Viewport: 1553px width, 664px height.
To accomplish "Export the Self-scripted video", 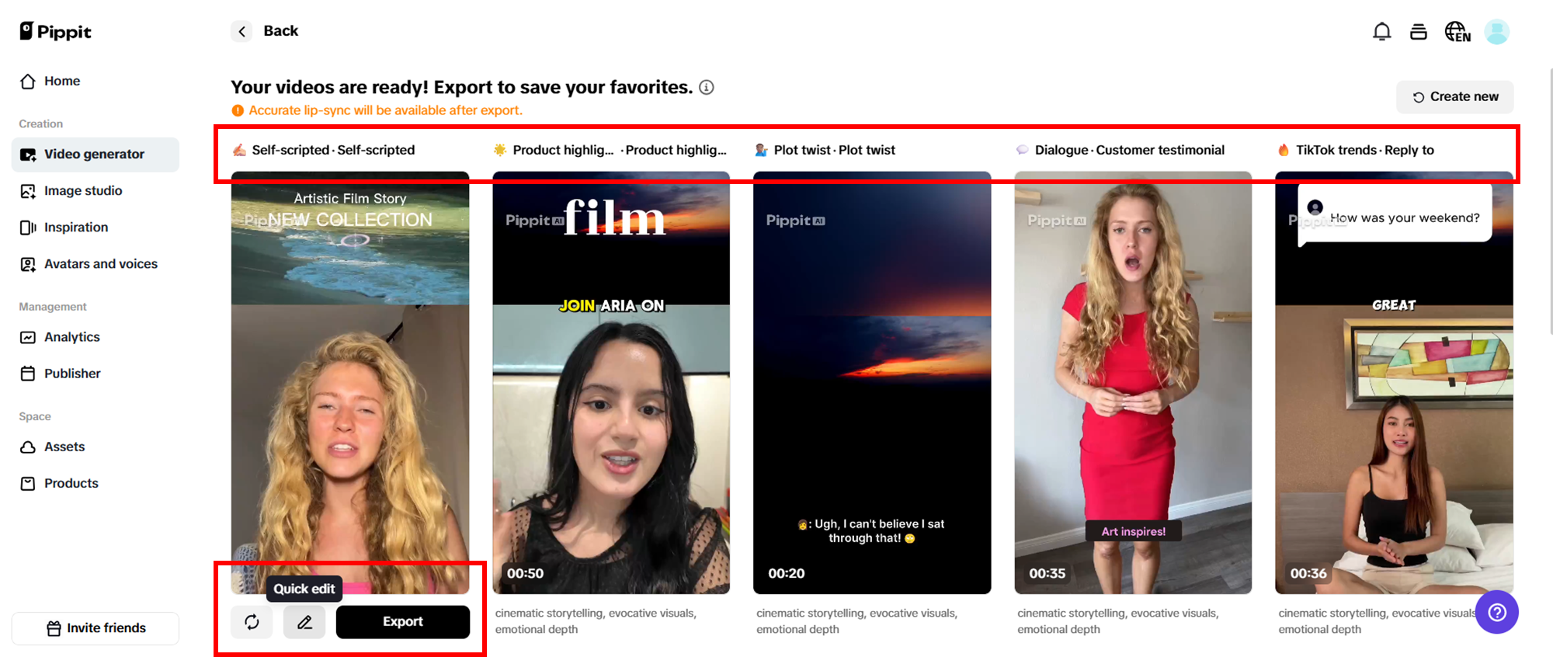I will (402, 622).
